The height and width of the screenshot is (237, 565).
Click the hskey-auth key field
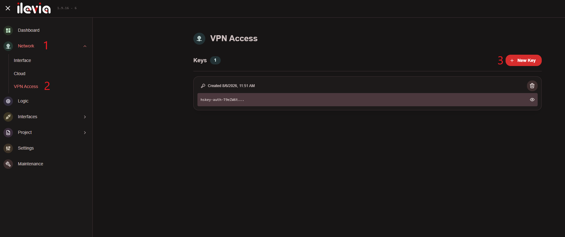point(367,100)
